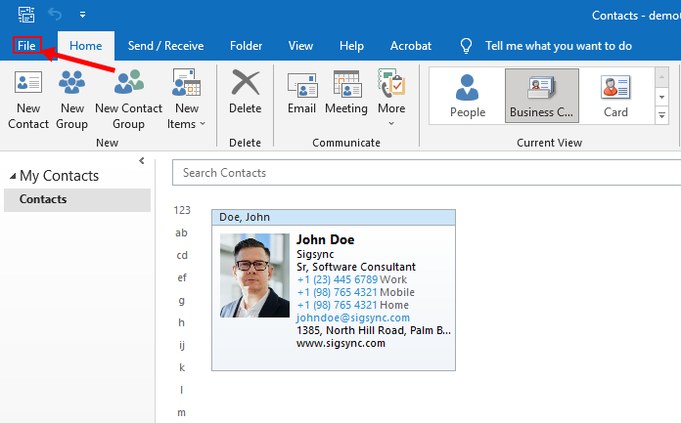This screenshot has height=423, width=681.
Task: Switch to People view
Action: coord(467,96)
